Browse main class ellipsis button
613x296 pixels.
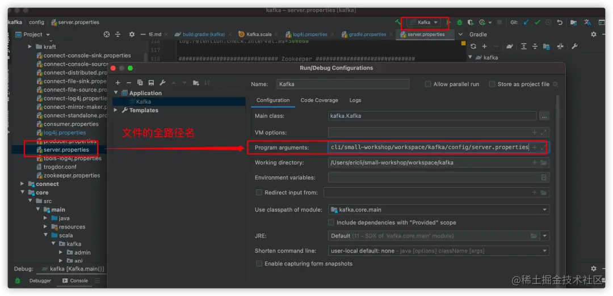pyautogui.click(x=544, y=116)
